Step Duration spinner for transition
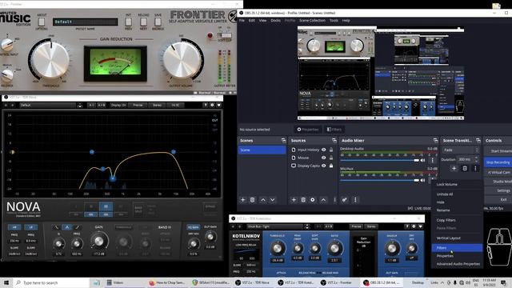512x288 pixels. coord(477,159)
